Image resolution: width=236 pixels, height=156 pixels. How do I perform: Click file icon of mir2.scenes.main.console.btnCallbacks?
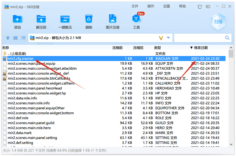(x=5, y=78)
